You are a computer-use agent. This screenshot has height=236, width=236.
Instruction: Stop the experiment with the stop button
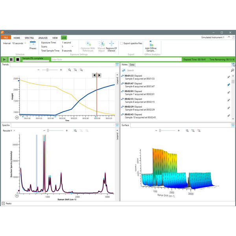coord(18,59)
